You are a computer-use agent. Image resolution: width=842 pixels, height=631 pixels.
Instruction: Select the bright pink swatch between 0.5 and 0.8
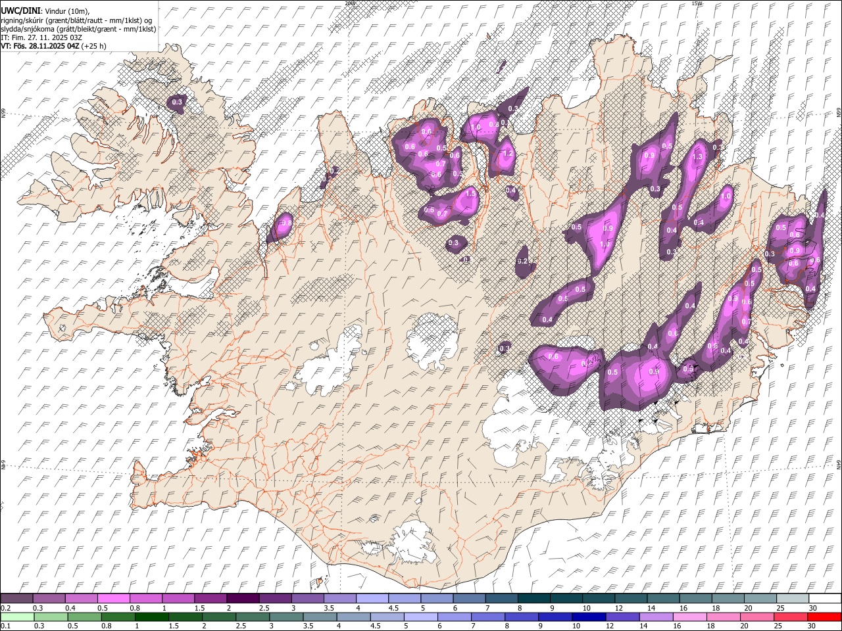click(x=113, y=599)
